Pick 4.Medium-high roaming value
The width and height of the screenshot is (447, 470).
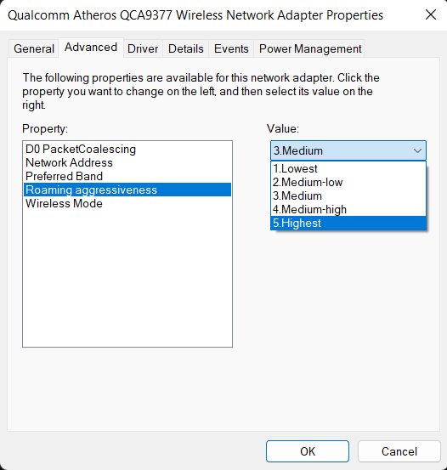tap(348, 209)
